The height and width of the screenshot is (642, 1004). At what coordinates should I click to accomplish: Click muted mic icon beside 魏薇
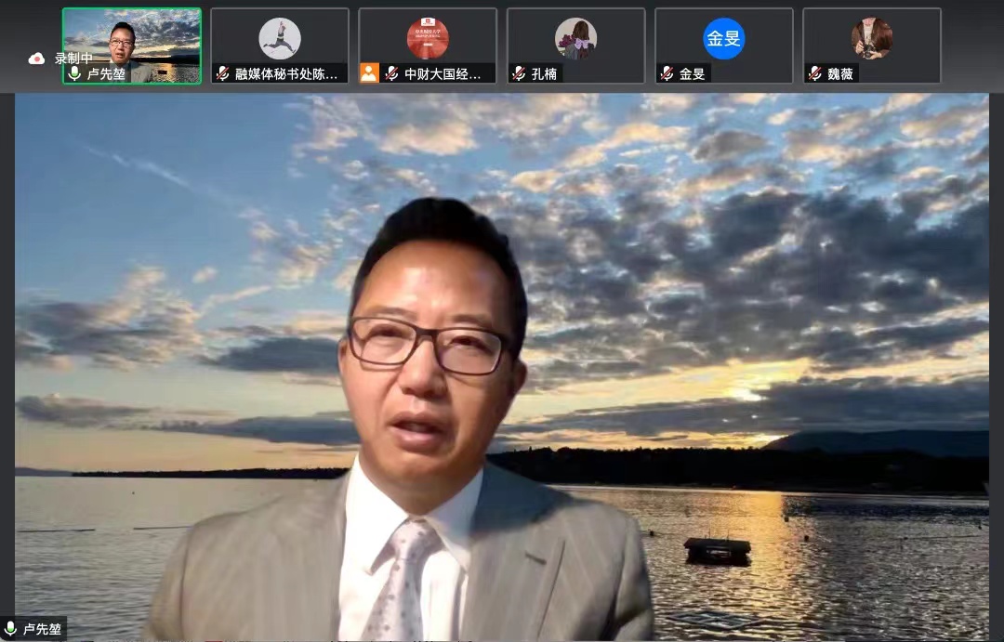tap(814, 73)
